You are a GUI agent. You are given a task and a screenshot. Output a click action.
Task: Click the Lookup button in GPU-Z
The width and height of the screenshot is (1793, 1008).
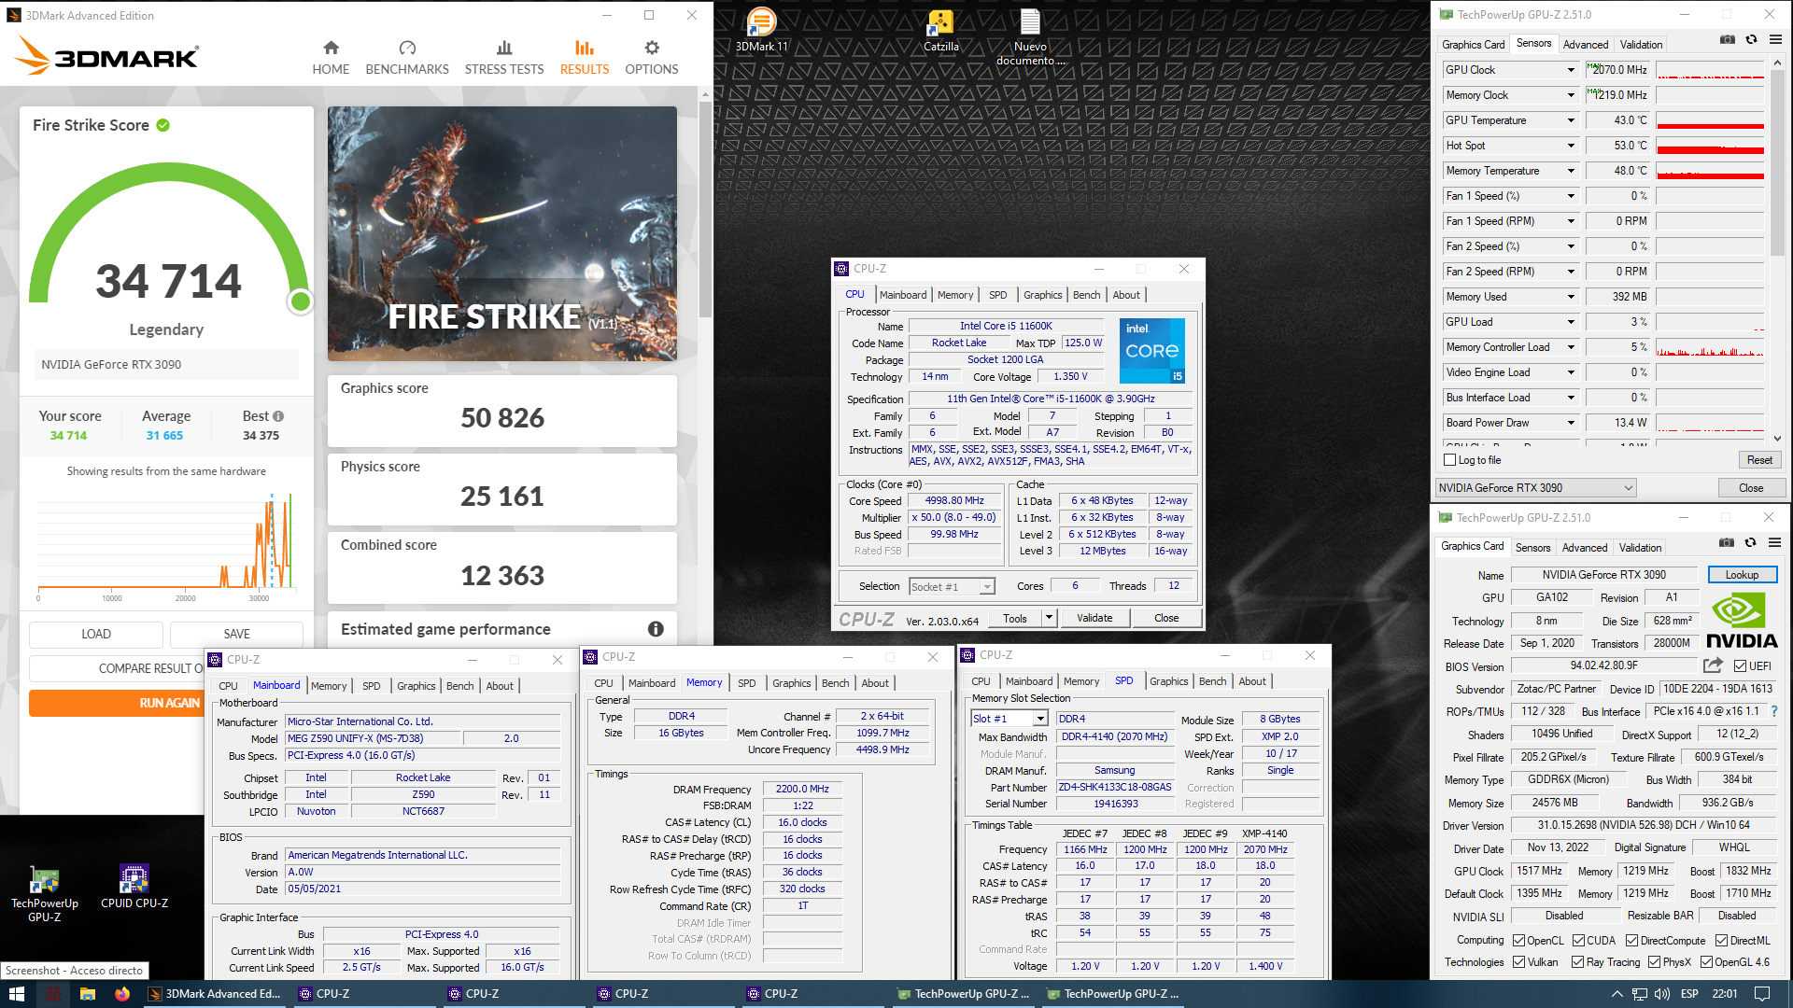point(1742,575)
